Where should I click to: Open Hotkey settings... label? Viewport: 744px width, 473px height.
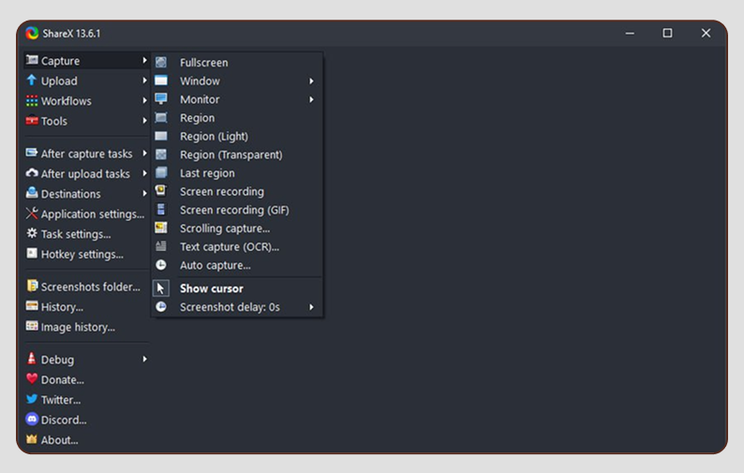click(x=82, y=254)
